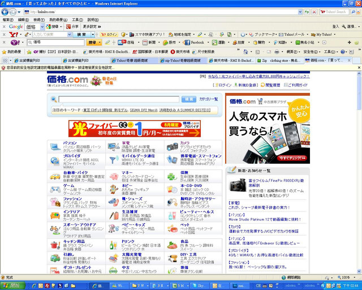Click the 新聞 news icon in toolbar
Viewport: 362px width, 290px height.
click(x=145, y=42)
